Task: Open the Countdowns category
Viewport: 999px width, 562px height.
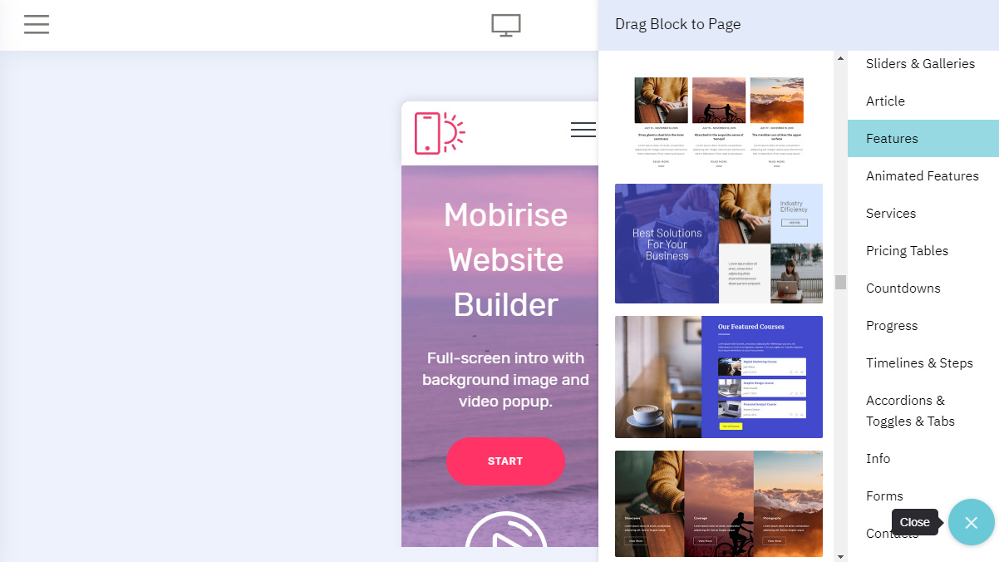Action: 903,288
